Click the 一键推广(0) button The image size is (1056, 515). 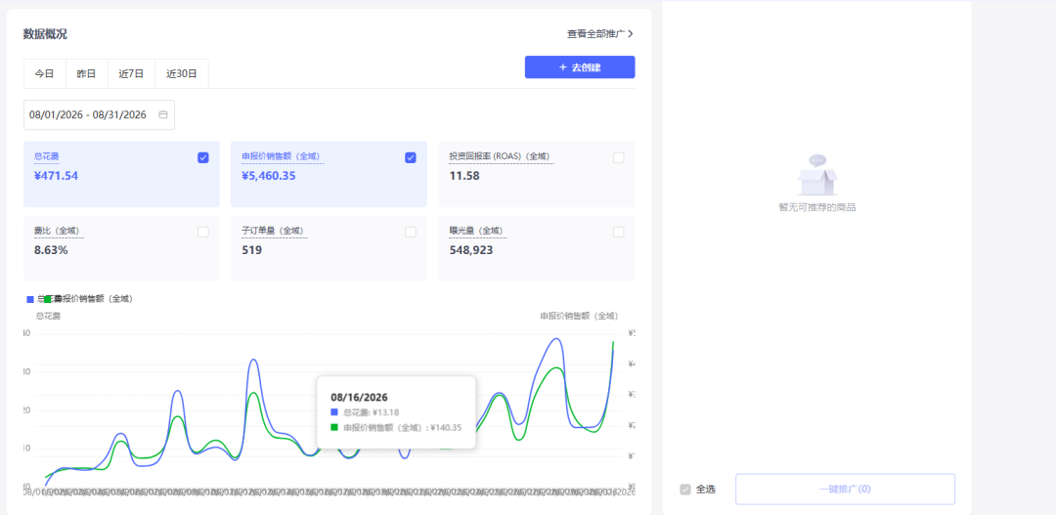click(x=845, y=490)
